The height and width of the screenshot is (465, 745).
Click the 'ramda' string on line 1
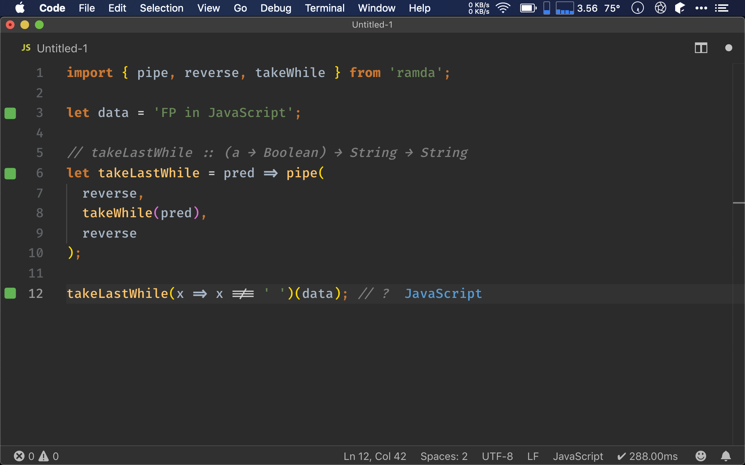[416, 73]
